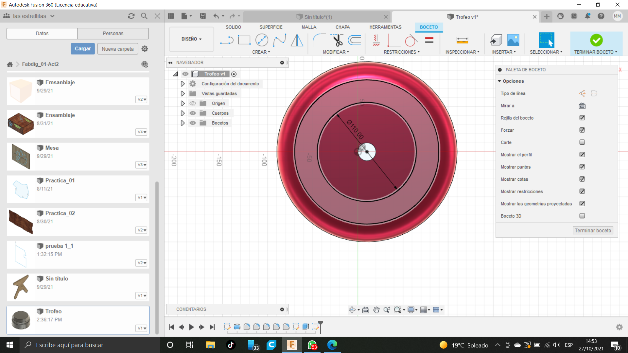Play the design timeline
Image resolution: width=628 pixels, height=353 pixels.
pyautogui.click(x=191, y=327)
